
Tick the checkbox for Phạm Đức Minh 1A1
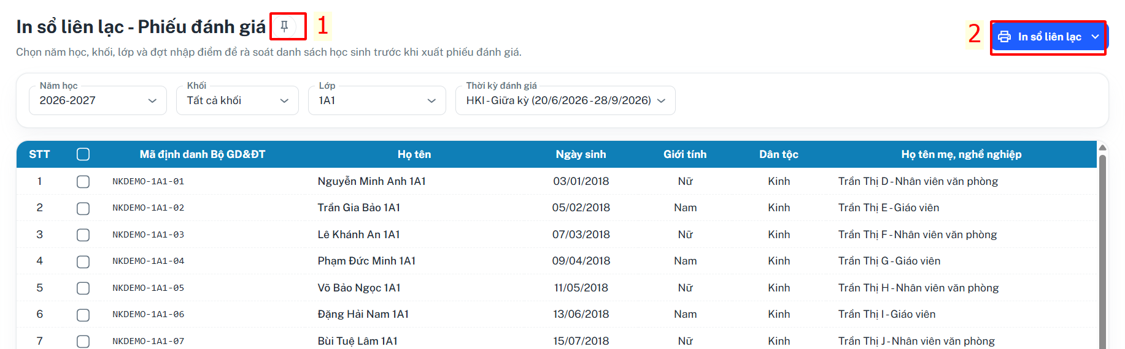[x=83, y=262]
